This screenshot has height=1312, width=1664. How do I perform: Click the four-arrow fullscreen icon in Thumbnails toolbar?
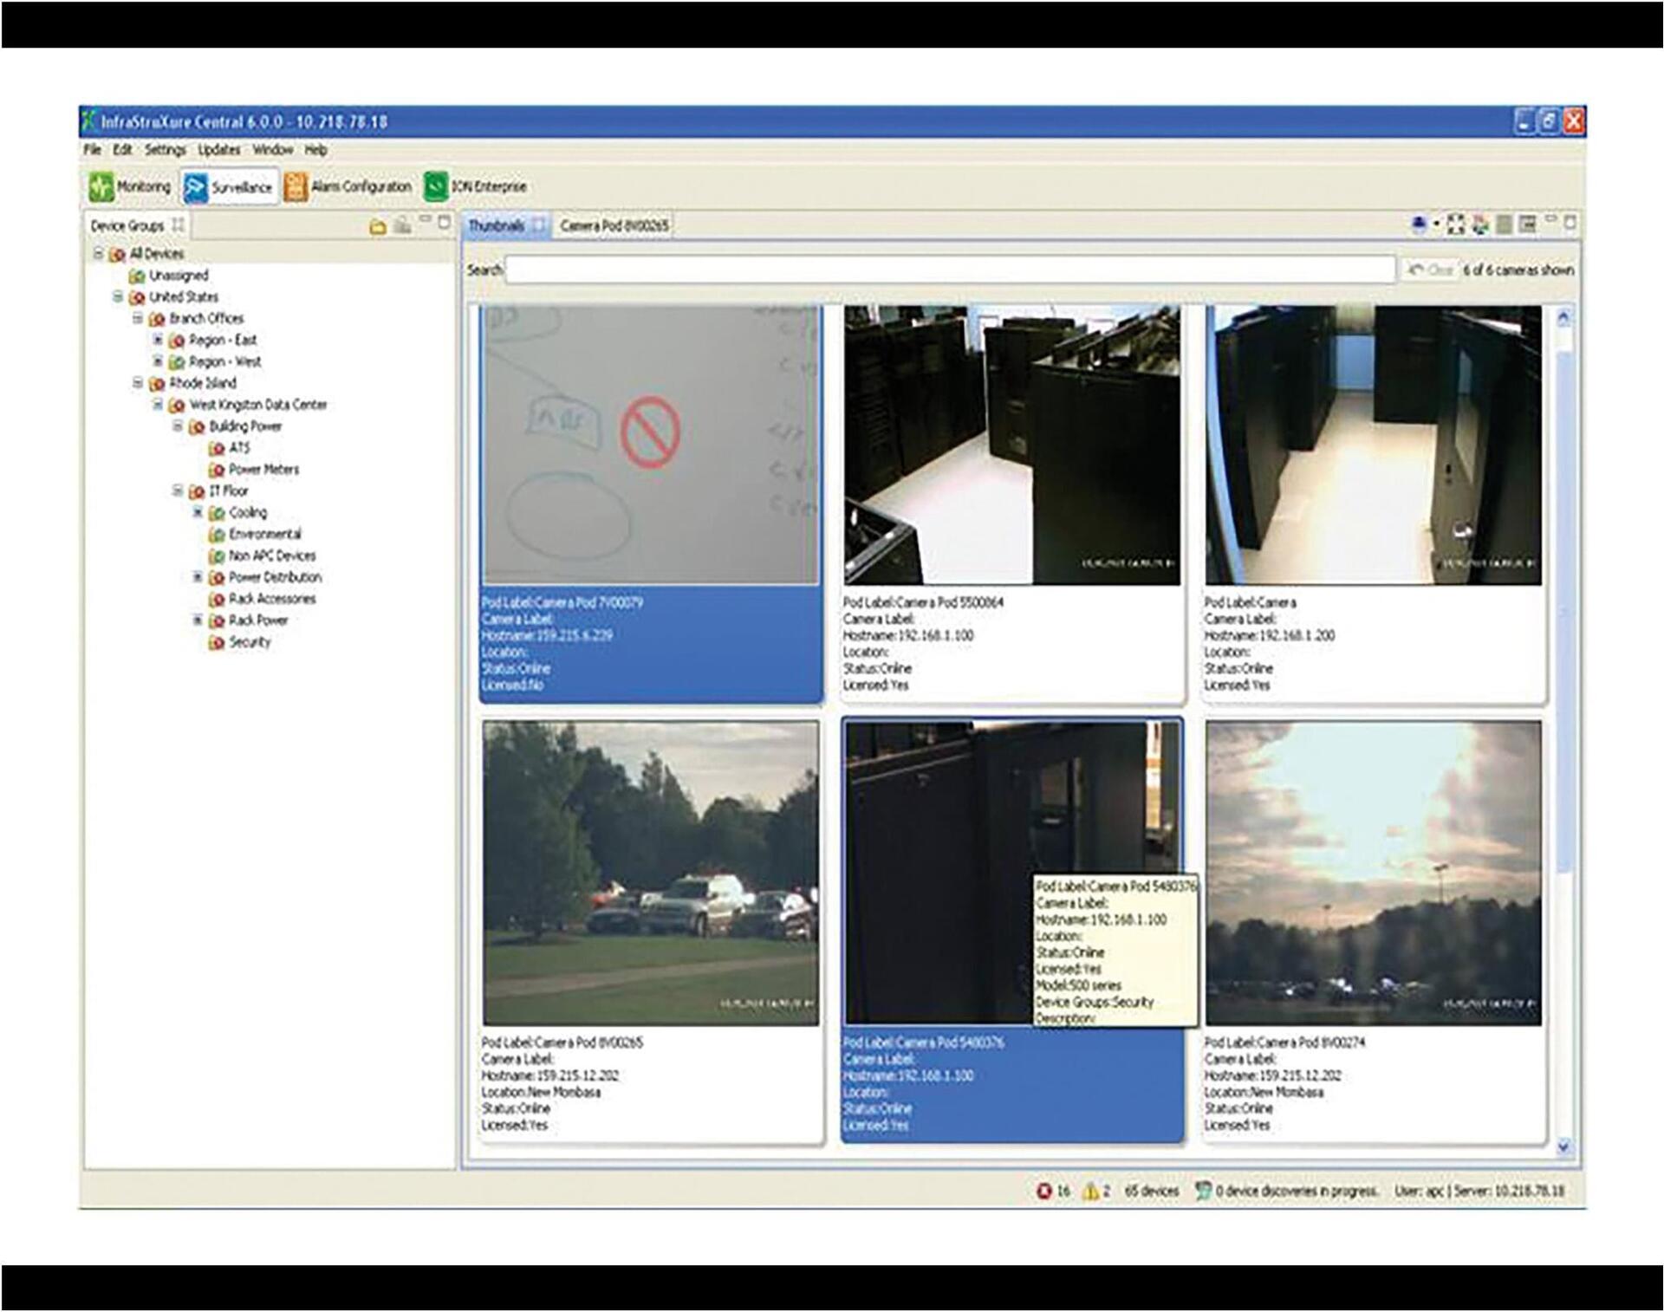[1456, 225]
